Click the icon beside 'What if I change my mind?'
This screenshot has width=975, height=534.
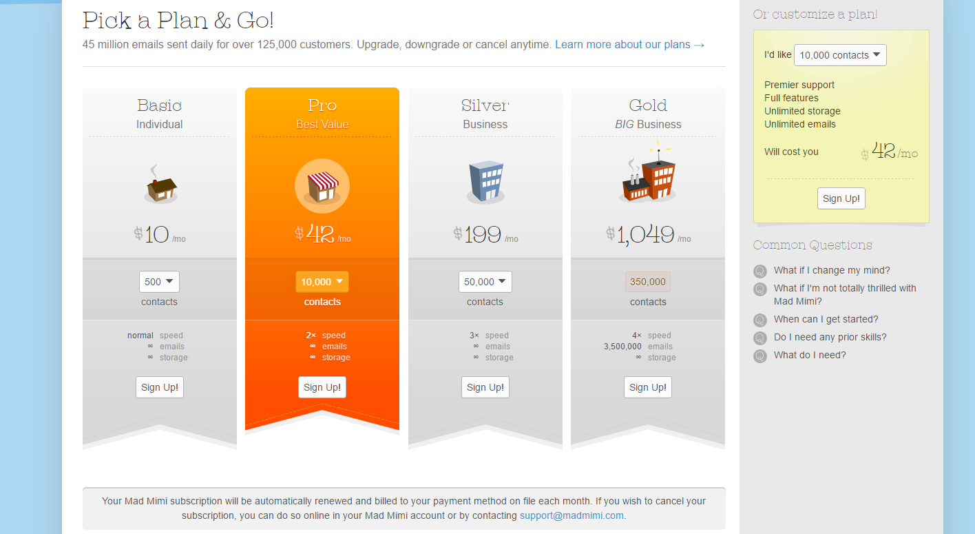pyautogui.click(x=760, y=271)
